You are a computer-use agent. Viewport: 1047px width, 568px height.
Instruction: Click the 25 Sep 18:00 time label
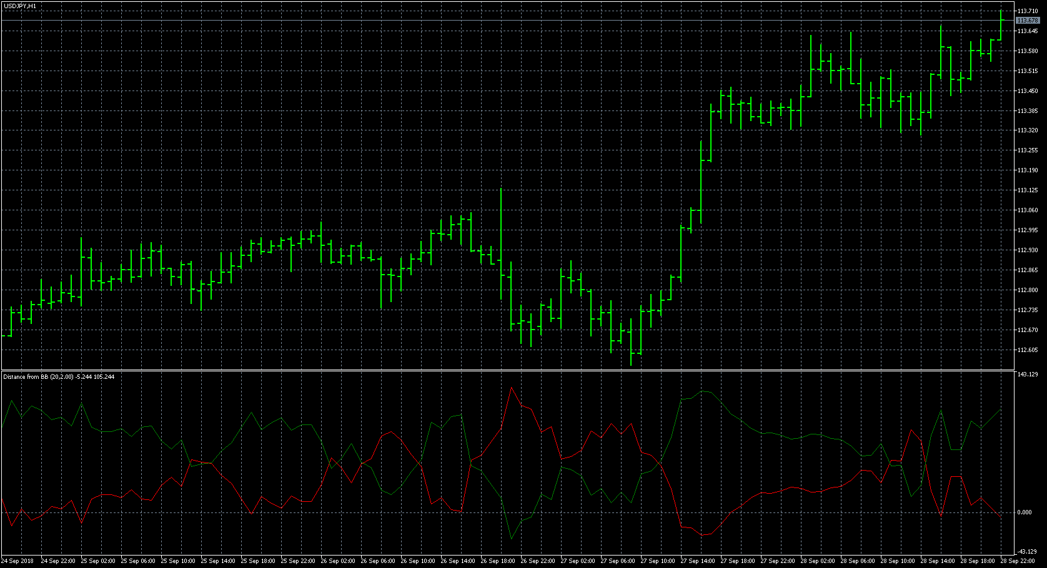click(258, 561)
